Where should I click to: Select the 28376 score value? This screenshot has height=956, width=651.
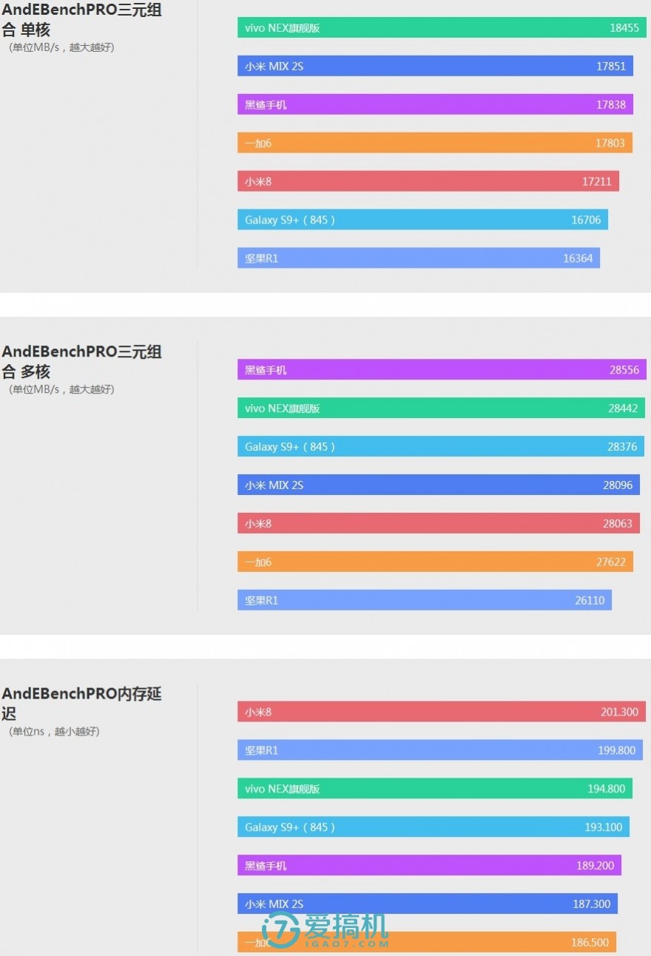point(622,447)
